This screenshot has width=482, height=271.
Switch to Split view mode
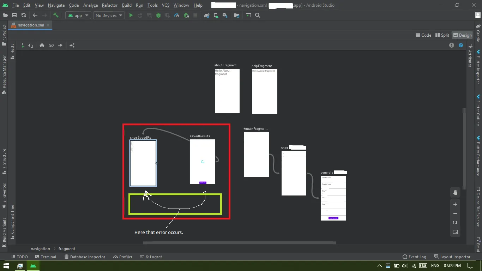pyautogui.click(x=442, y=35)
